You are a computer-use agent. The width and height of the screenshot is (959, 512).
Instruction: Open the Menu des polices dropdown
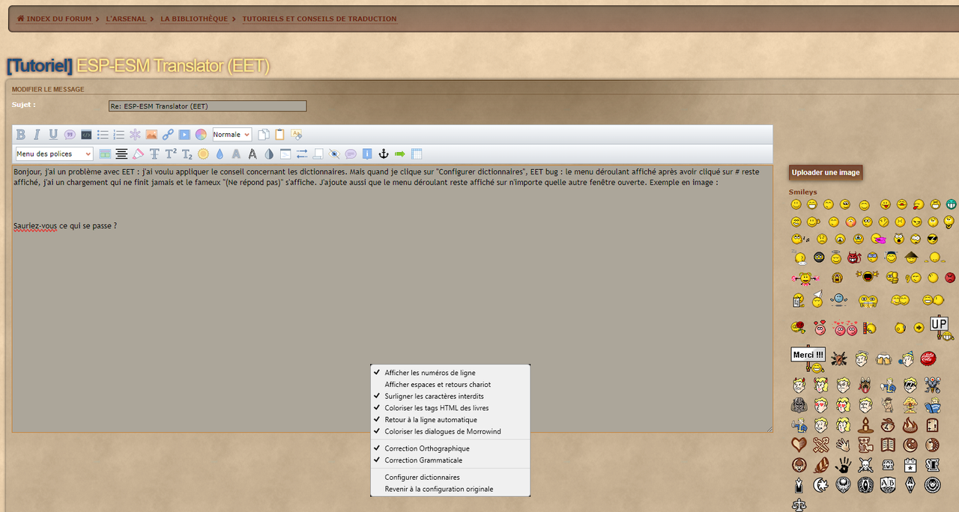[54, 154]
